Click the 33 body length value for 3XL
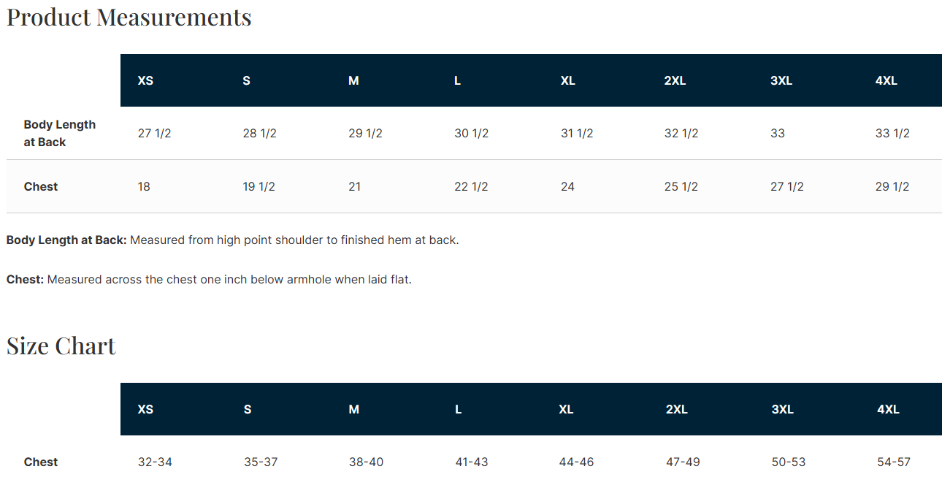This screenshot has height=488, width=942. pyautogui.click(x=778, y=133)
